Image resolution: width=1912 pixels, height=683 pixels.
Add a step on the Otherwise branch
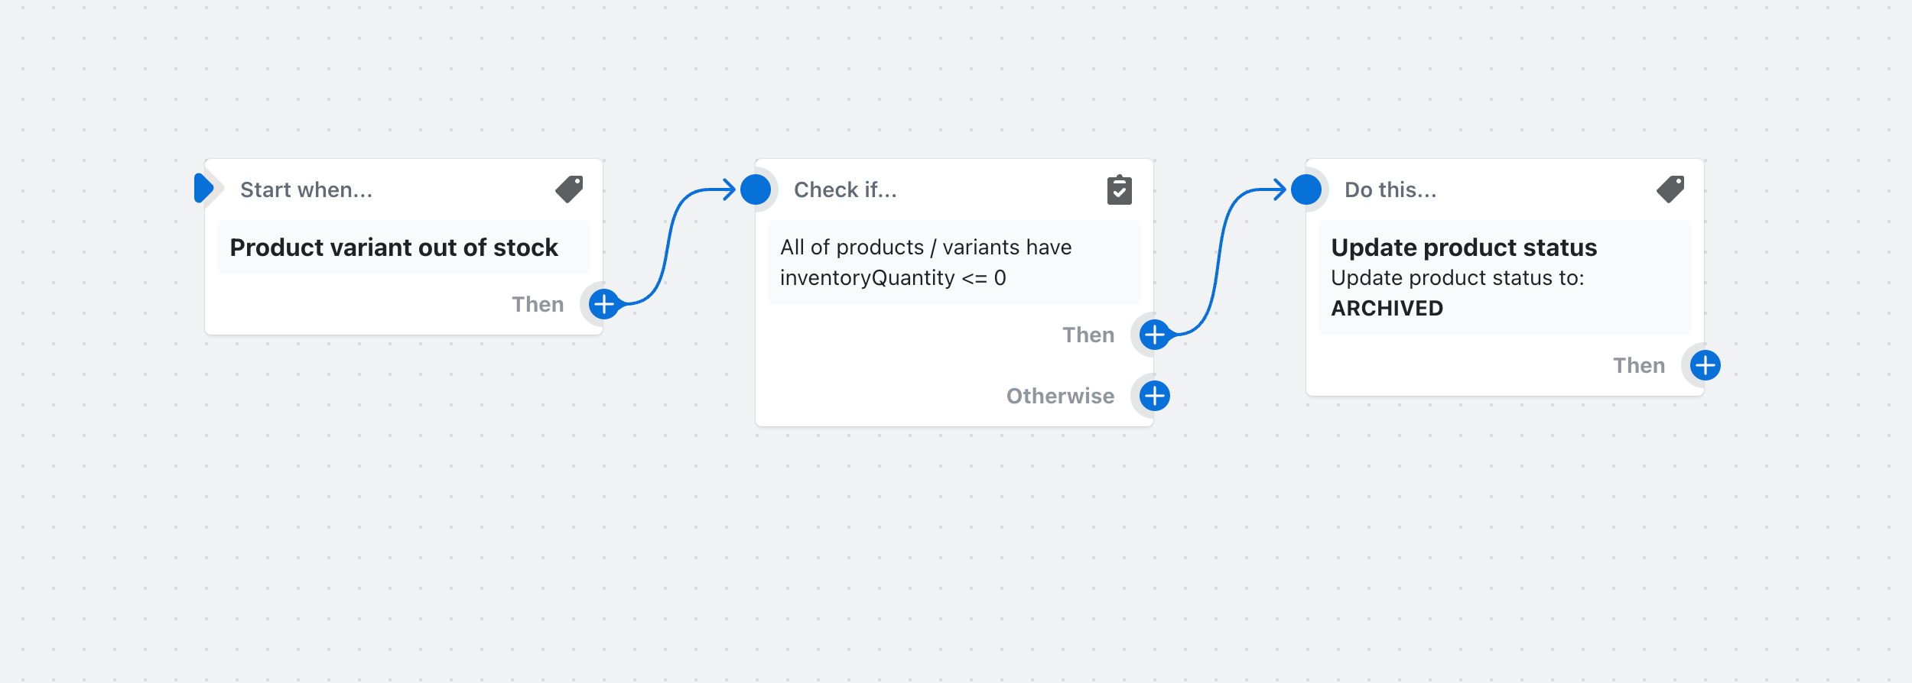pyautogui.click(x=1155, y=396)
